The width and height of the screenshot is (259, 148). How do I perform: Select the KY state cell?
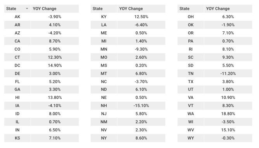pos(104,17)
